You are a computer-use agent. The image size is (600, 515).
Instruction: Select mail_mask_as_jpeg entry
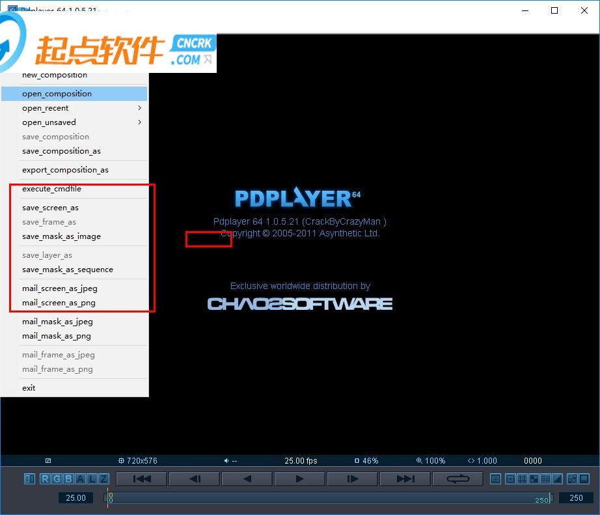pos(74,322)
